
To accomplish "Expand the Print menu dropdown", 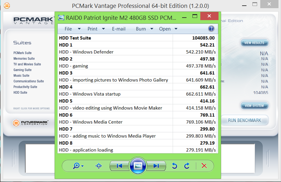I will point(96,29).
